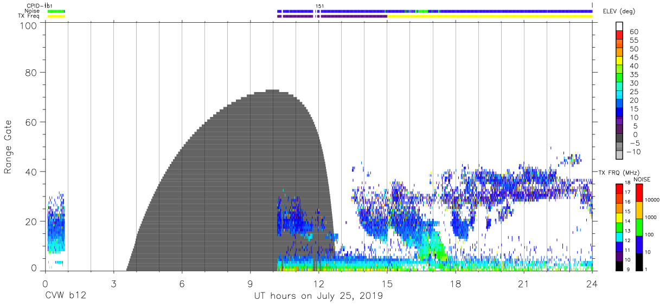Click the short green Noise bar at top left
Screen dimensions: 666x307
coord(56,11)
